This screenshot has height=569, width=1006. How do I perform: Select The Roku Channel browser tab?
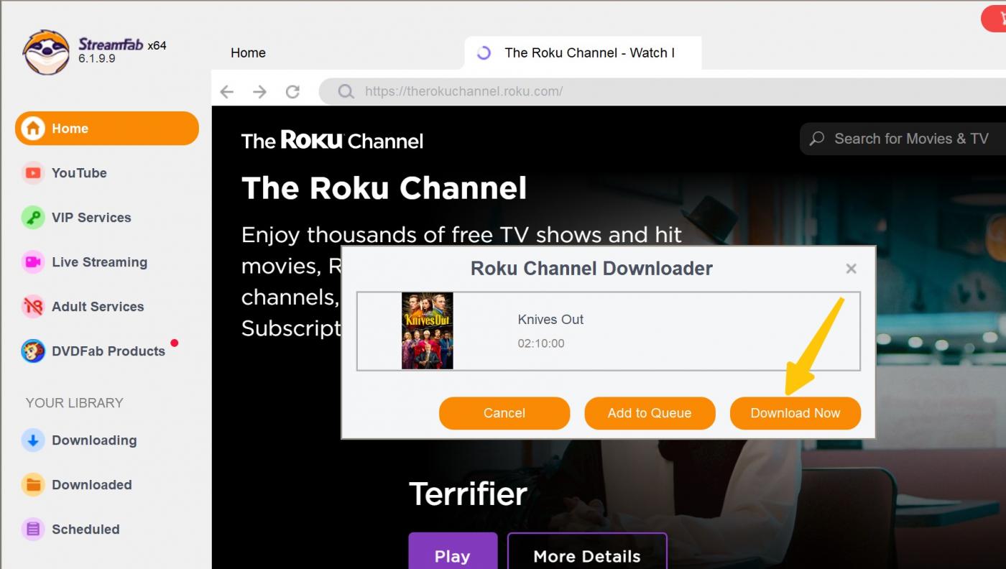tap(583, 52)
